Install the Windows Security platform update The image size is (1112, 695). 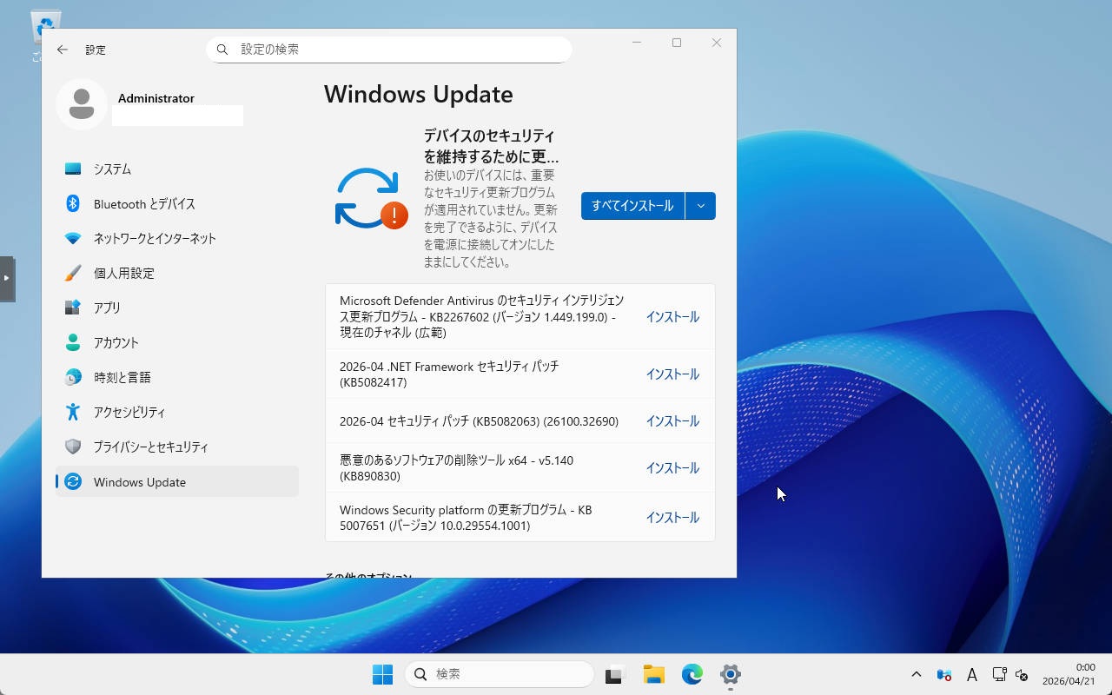[x=672, y=518]
